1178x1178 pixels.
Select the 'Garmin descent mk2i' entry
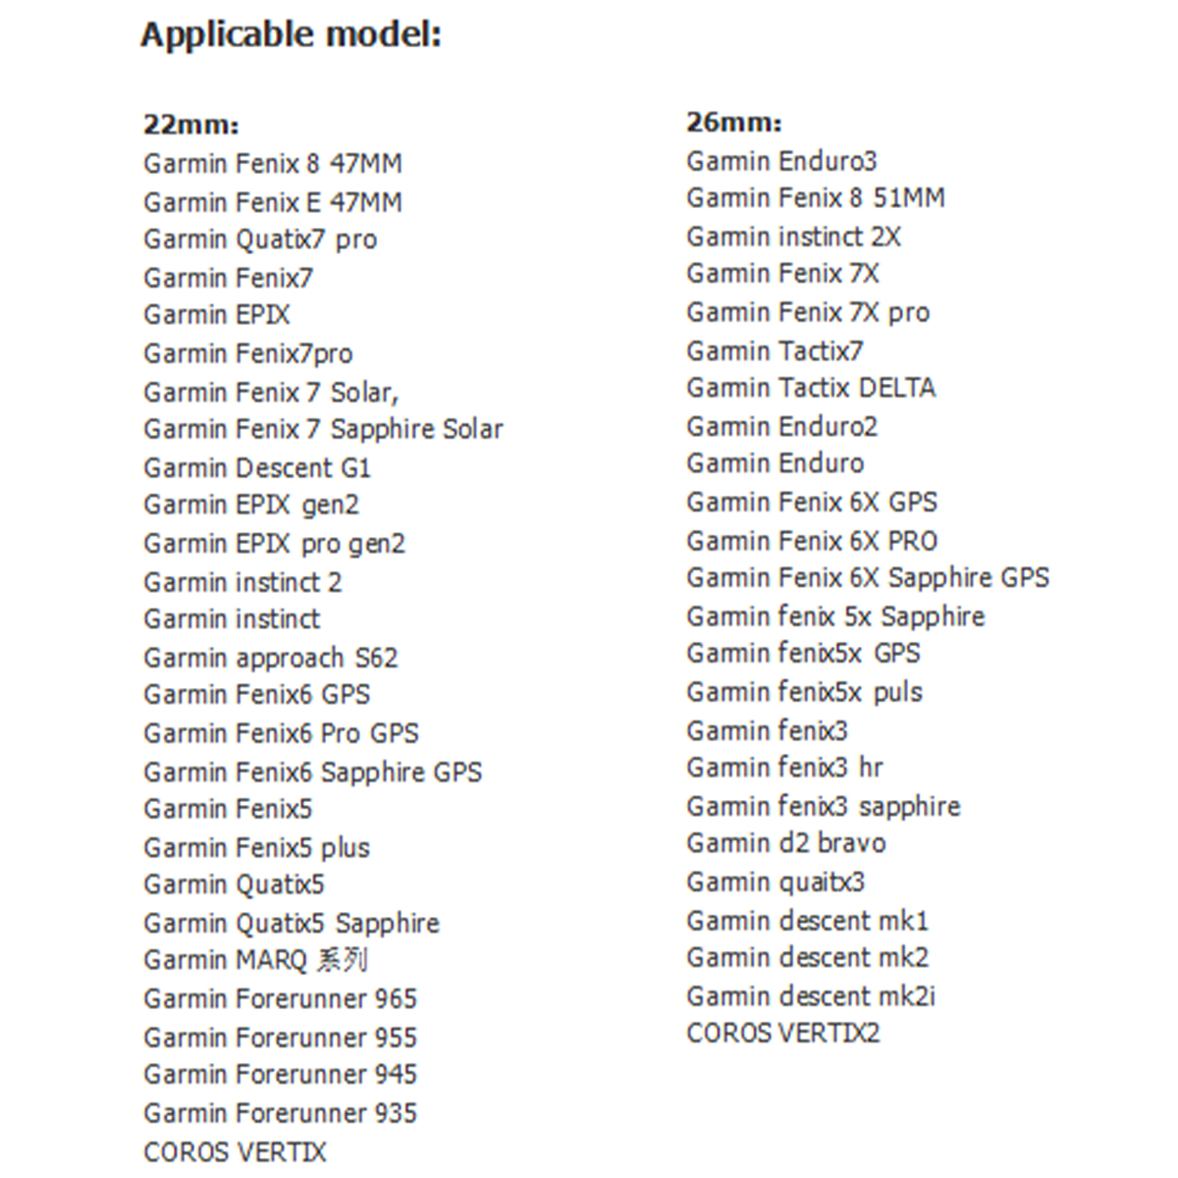[x=811, y=996]
